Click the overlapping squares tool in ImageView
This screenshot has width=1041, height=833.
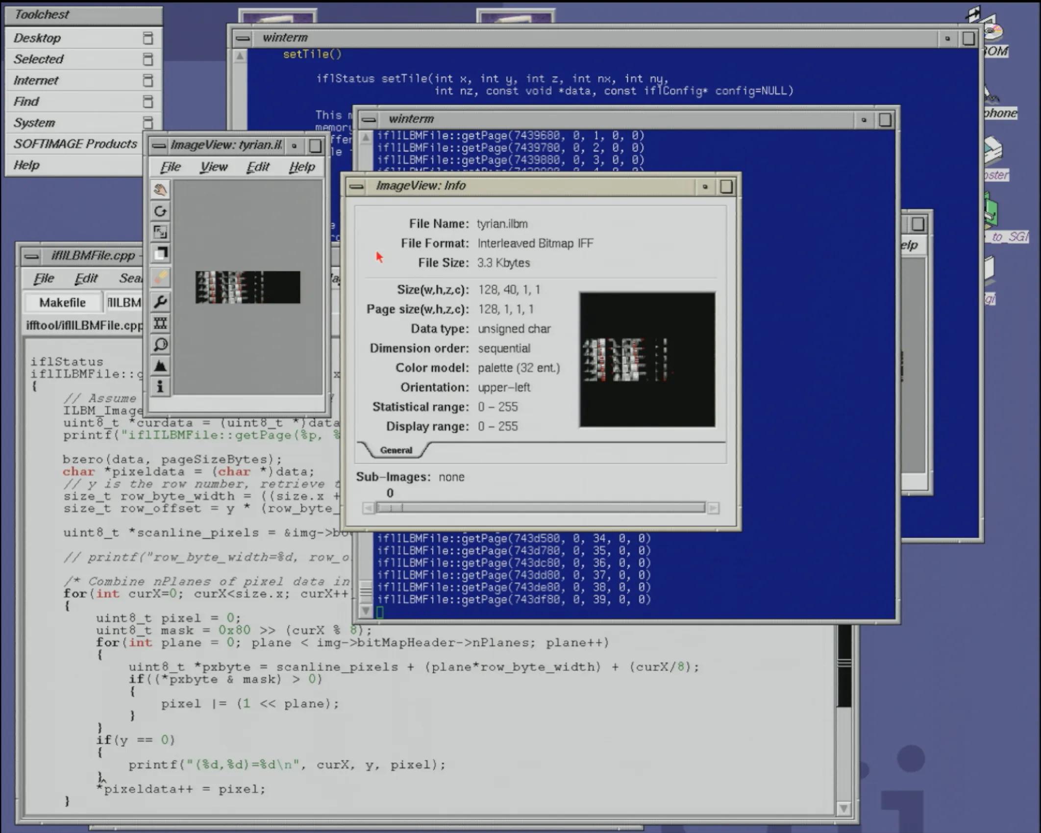(160, 254)
